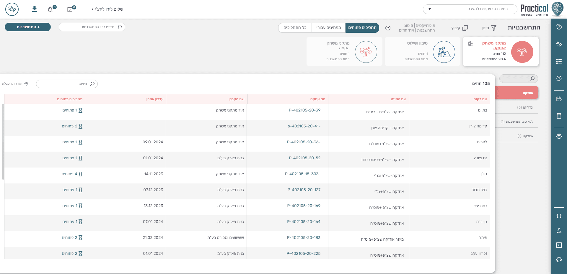Screen dimensions: 567x274
Task: Click customer name רמת ישי
Action: [x=481, y=206]
